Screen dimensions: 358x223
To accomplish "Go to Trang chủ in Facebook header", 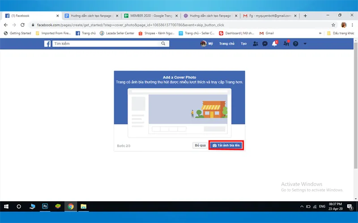I will click(227, 44).
